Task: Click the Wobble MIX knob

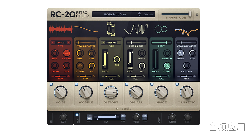Action: pos(92,66)
